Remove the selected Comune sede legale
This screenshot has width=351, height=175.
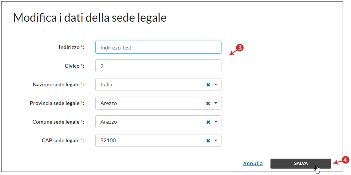coord(208,122)
